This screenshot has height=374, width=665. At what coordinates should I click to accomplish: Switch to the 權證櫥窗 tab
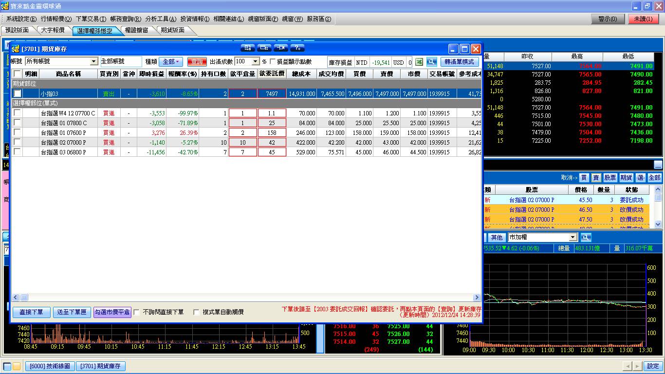[136, 30]
